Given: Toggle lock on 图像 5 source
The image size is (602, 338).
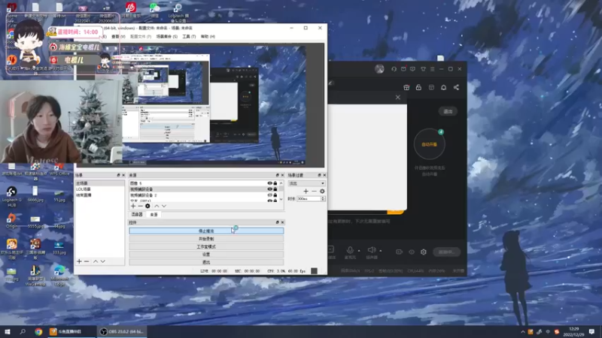Looking at the screenshot, I should click(x=275, y=183).
